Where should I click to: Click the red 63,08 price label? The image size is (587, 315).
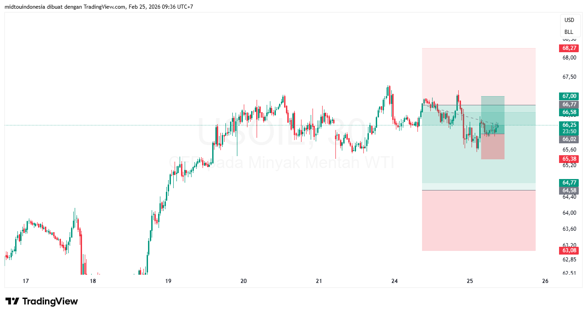tap(569, 250)
